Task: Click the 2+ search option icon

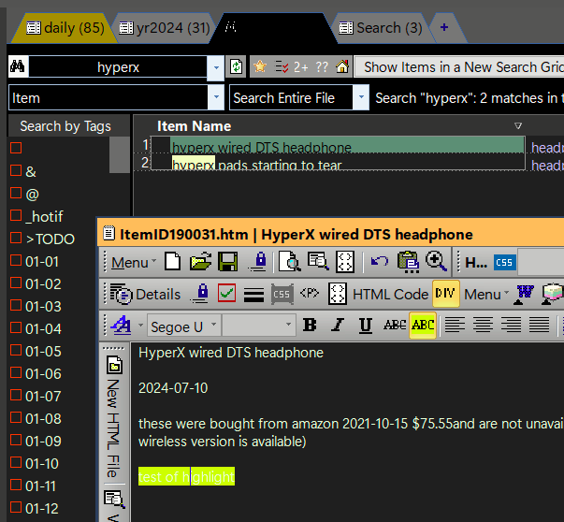Action: [300, 67]
